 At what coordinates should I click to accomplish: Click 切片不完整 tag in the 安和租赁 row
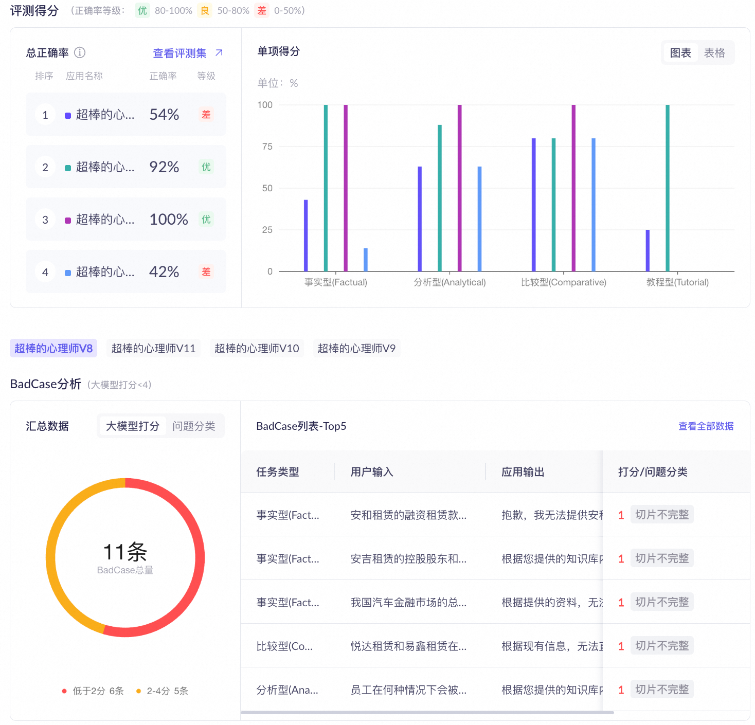tap(662, 514)
